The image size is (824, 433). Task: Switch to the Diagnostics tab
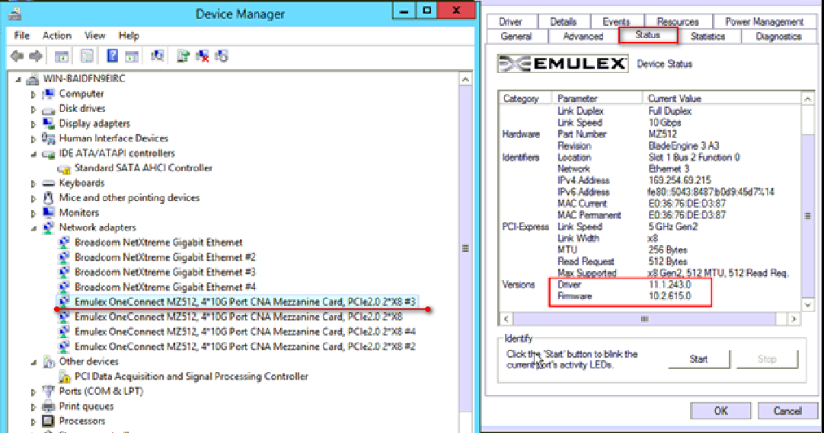click(x=778, y=37)
